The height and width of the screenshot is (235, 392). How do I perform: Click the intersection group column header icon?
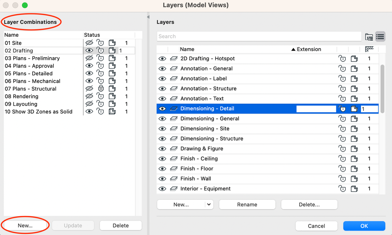(x=369, y=49)
